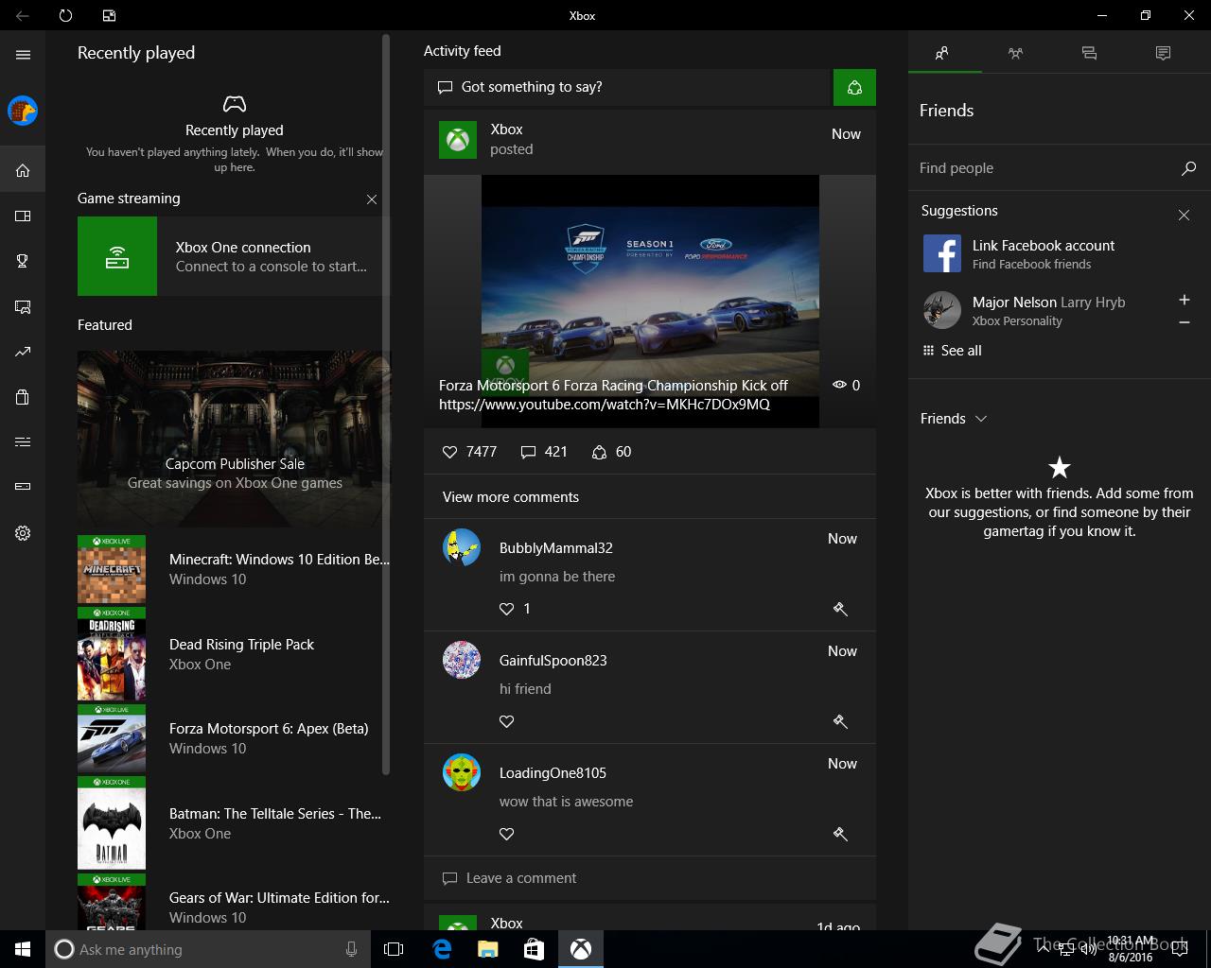Click Leave a comment field

click(650, 878)
